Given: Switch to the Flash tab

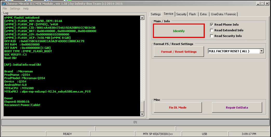Looking at the screenshot, I should point(193,14).
